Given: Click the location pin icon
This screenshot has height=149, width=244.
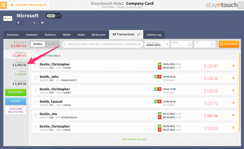Looking at the screenshot, I should [x=19, y=23].
